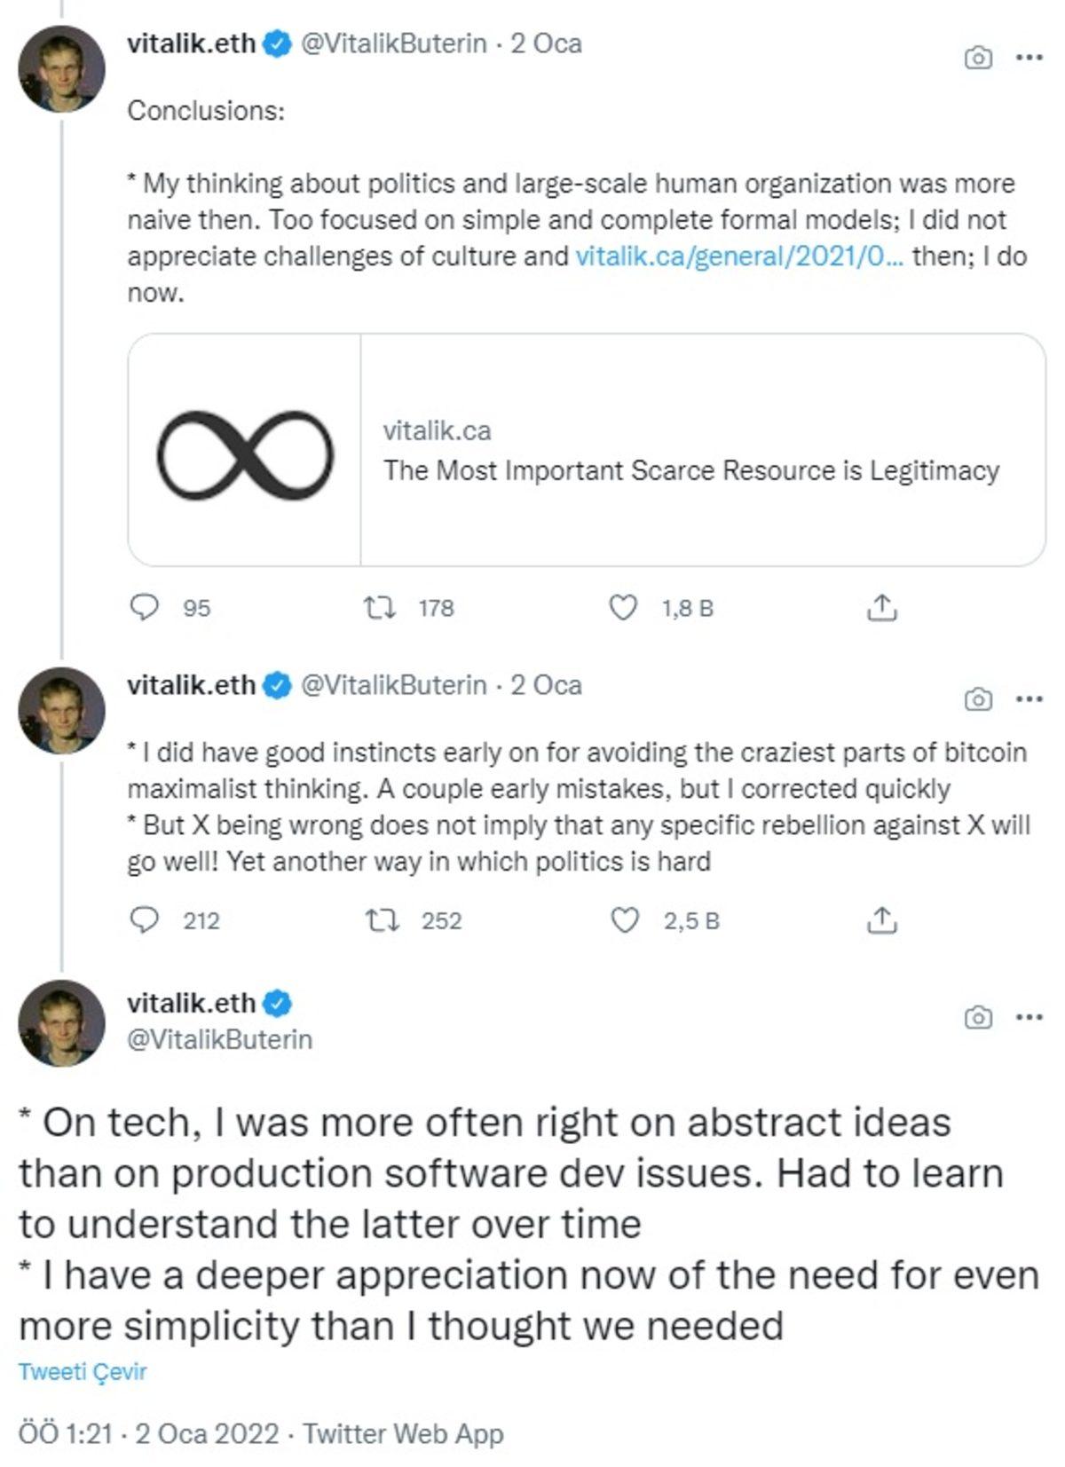Open more options menu on Conclusions tweet
The width and height of the screenshot is (1065, 1467).
[1028, 58]
